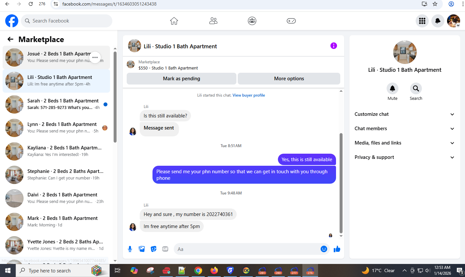This screenshot has width=465, height=277.
Task: Open the account profile picture menu
Action: [x=454, y=21]
